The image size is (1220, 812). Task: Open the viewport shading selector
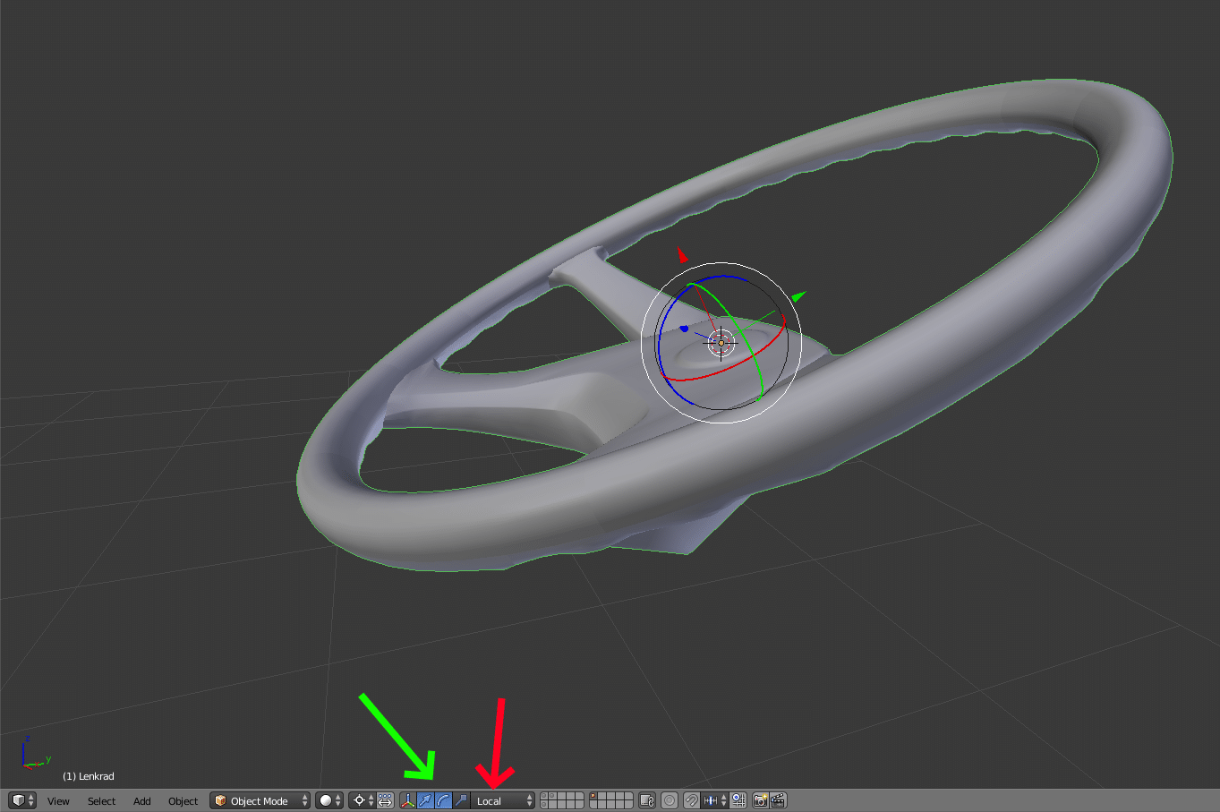click(329, 800)
